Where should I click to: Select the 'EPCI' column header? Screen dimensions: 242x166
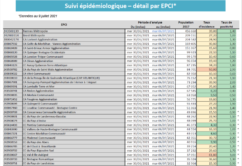[x=64, y=25]
